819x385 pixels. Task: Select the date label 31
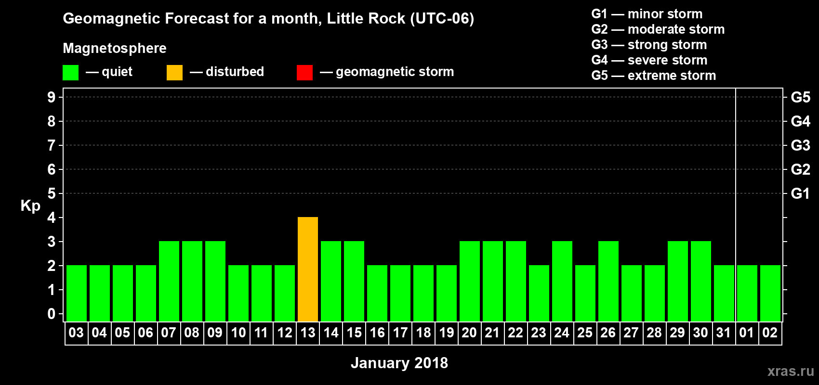click(724, 333)
